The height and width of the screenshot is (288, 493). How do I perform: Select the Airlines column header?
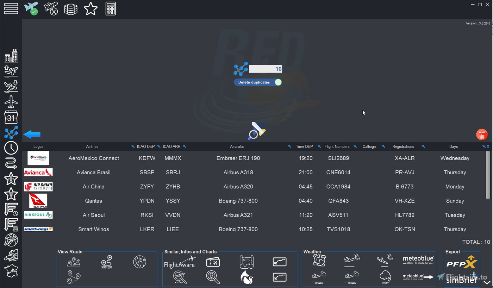point(92,146)
